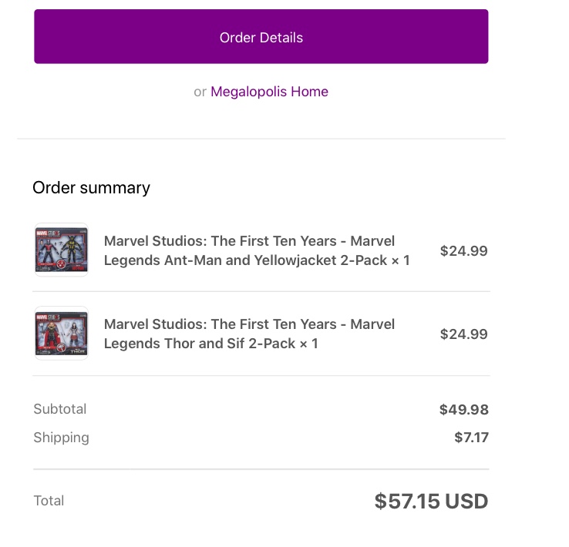This screenshot has width=569, height=547.
Task: Open the Megalopolis Home link
Action: 269,92
